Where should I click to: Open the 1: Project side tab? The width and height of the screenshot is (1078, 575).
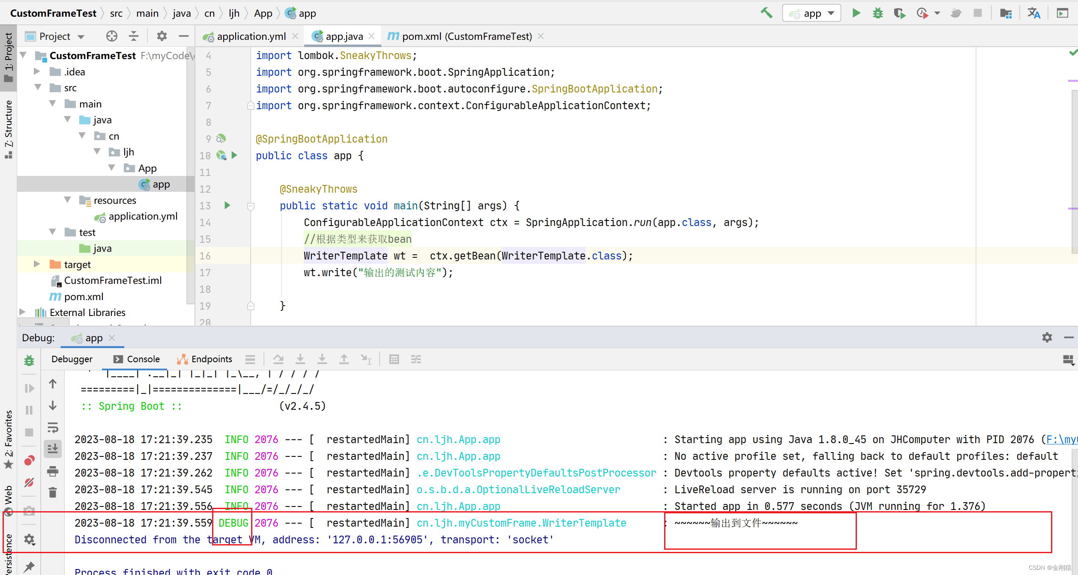[x=9, y=57]
